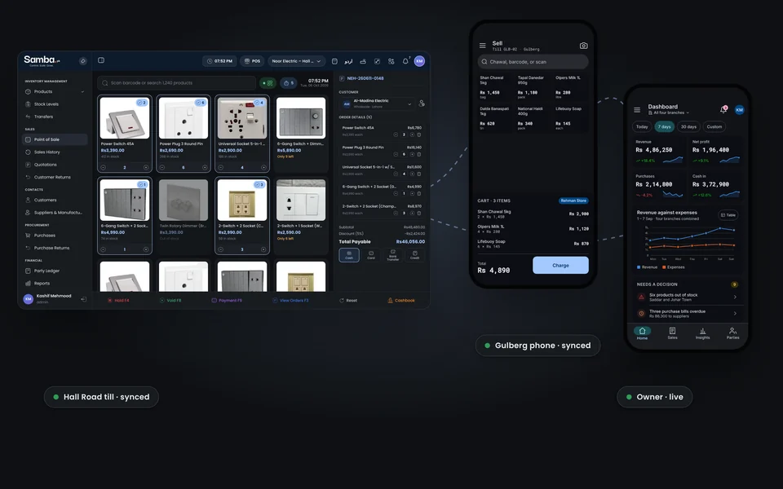The width and height of the screenshot is (783, 489).
Task: Increase quantity of the Universal Socket order line
Action: pos(412,174)
